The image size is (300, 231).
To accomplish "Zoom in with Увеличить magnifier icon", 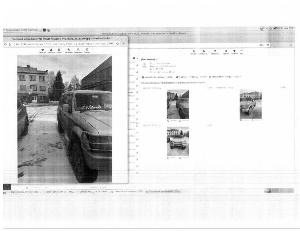I will coord(69,50).
